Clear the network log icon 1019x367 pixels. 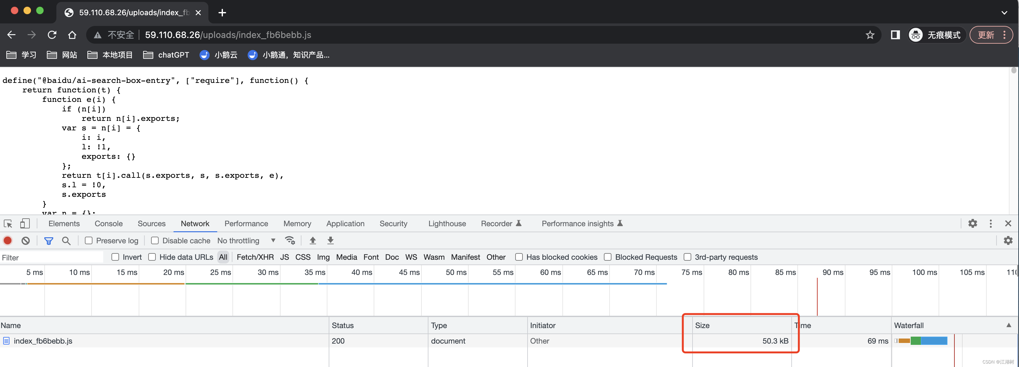pos(26,240)
